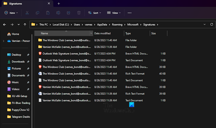Click the Rename icon in toolbar
Image resolution: width=216 pixels, height=128 pixels.
pos(58,13)
